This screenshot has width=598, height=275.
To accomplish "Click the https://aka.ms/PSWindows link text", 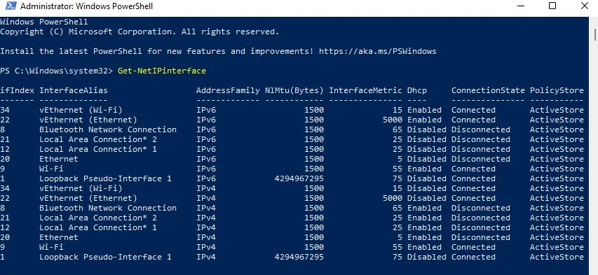I will 378,51.
